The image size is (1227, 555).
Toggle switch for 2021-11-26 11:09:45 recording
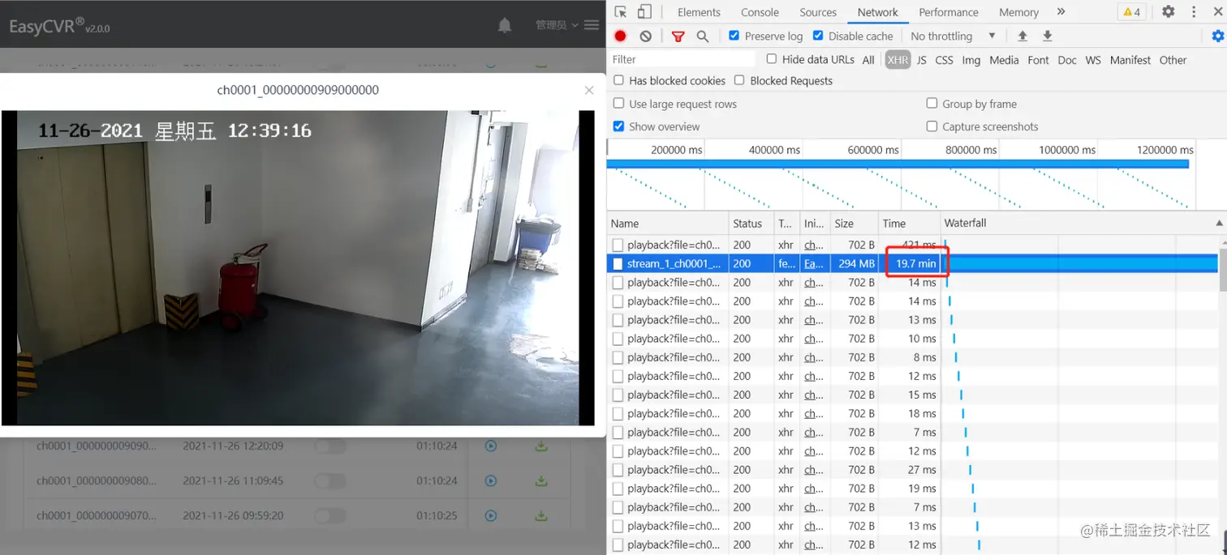(330, 481)
